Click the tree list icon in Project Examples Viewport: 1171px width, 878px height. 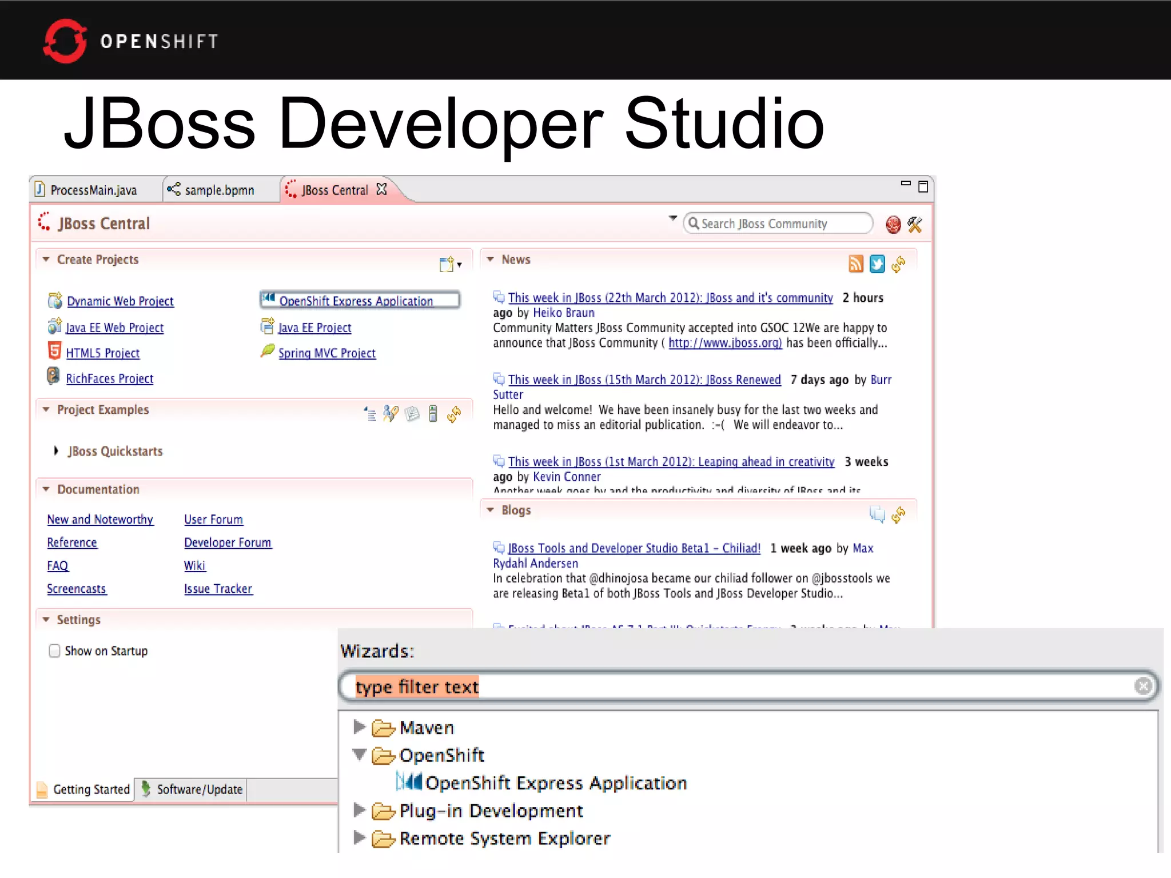coord(369,413)
